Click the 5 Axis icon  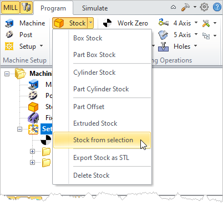163,35
